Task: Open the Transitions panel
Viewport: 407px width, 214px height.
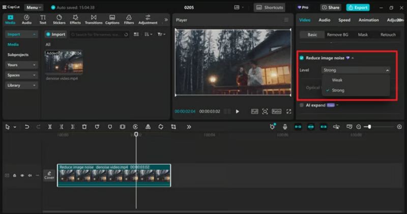Action: tap(94, 19)
